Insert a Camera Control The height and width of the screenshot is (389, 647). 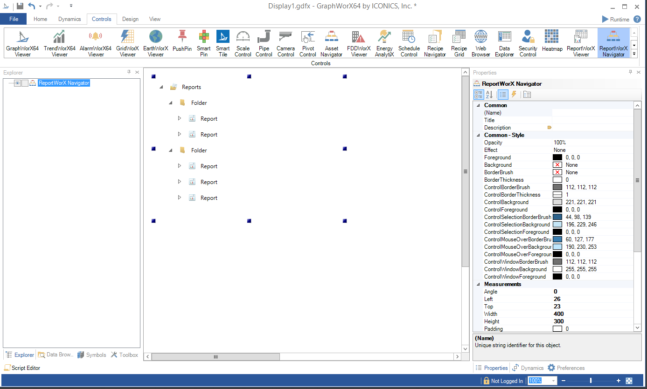pos(285,43)
